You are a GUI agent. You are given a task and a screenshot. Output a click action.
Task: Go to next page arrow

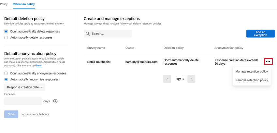191,79
